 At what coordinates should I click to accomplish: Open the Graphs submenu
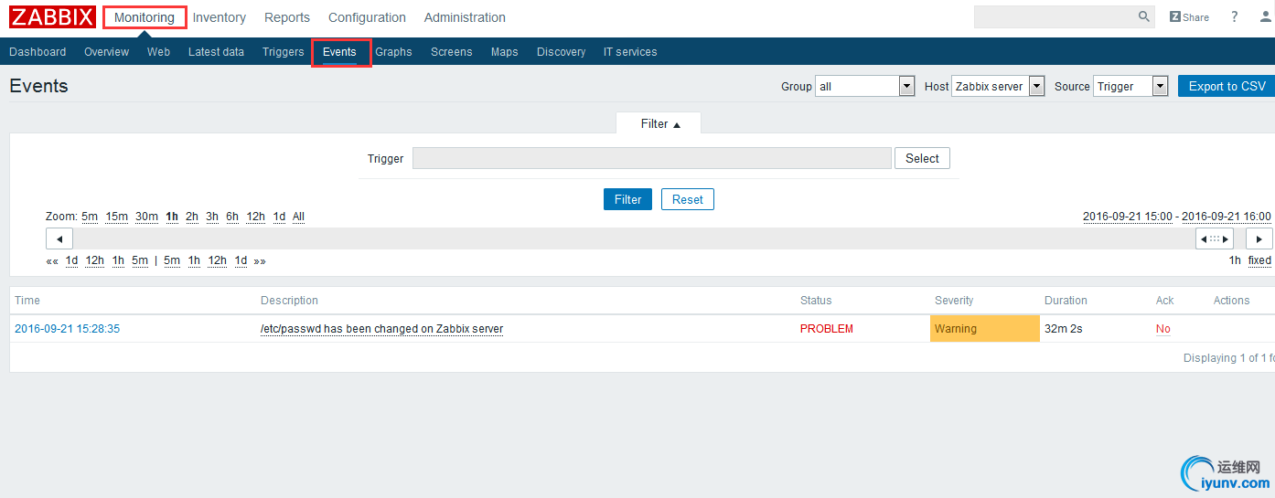tap(393, 52)
